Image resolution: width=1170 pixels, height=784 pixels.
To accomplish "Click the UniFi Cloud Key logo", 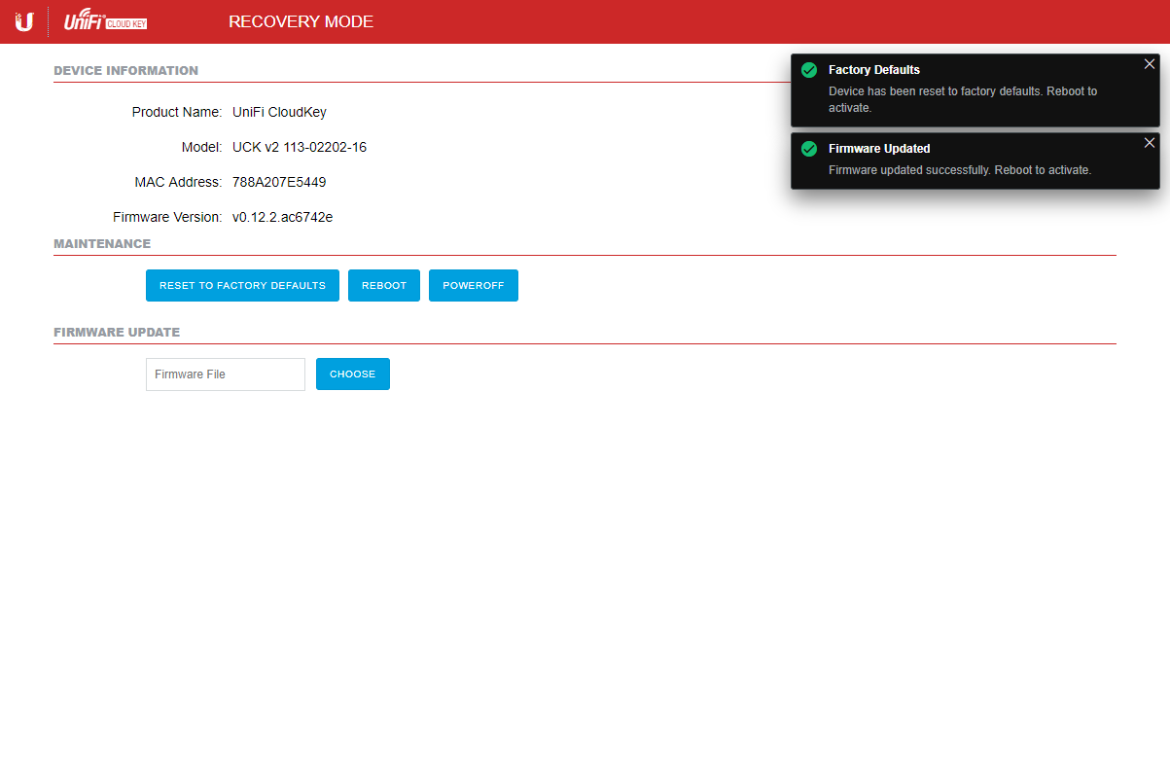I will click(x=105, y=22).
